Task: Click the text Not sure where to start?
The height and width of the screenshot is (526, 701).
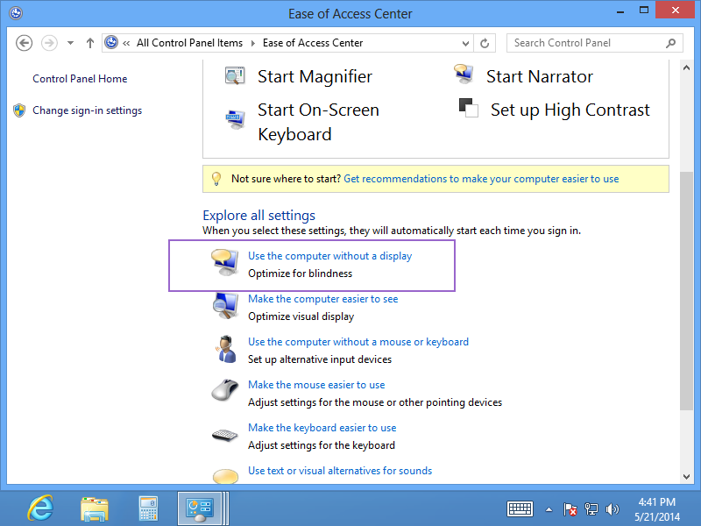Action: tap(287, 179)
